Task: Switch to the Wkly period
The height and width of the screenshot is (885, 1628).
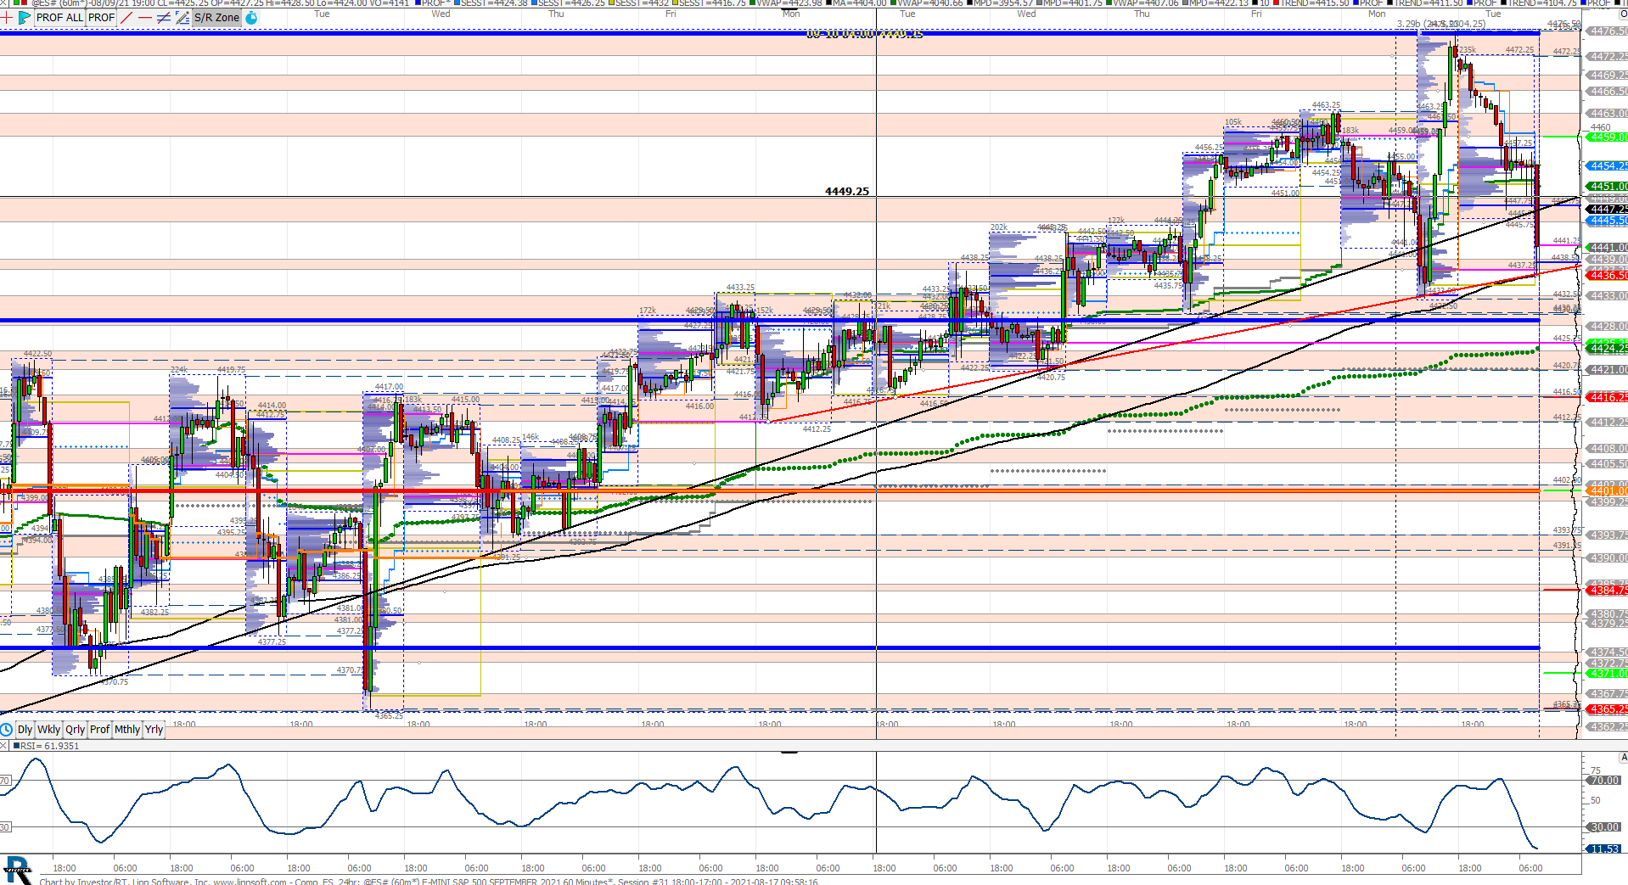Action: tap(49, 730)
